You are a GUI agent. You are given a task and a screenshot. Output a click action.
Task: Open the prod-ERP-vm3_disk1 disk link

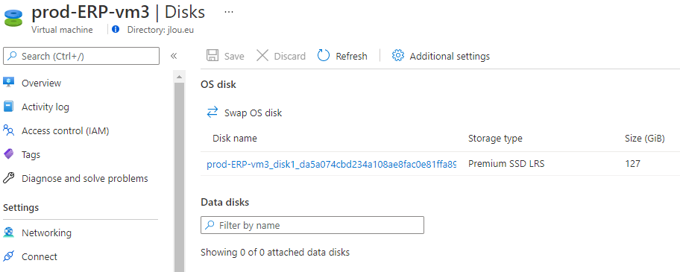click(332, 164)
